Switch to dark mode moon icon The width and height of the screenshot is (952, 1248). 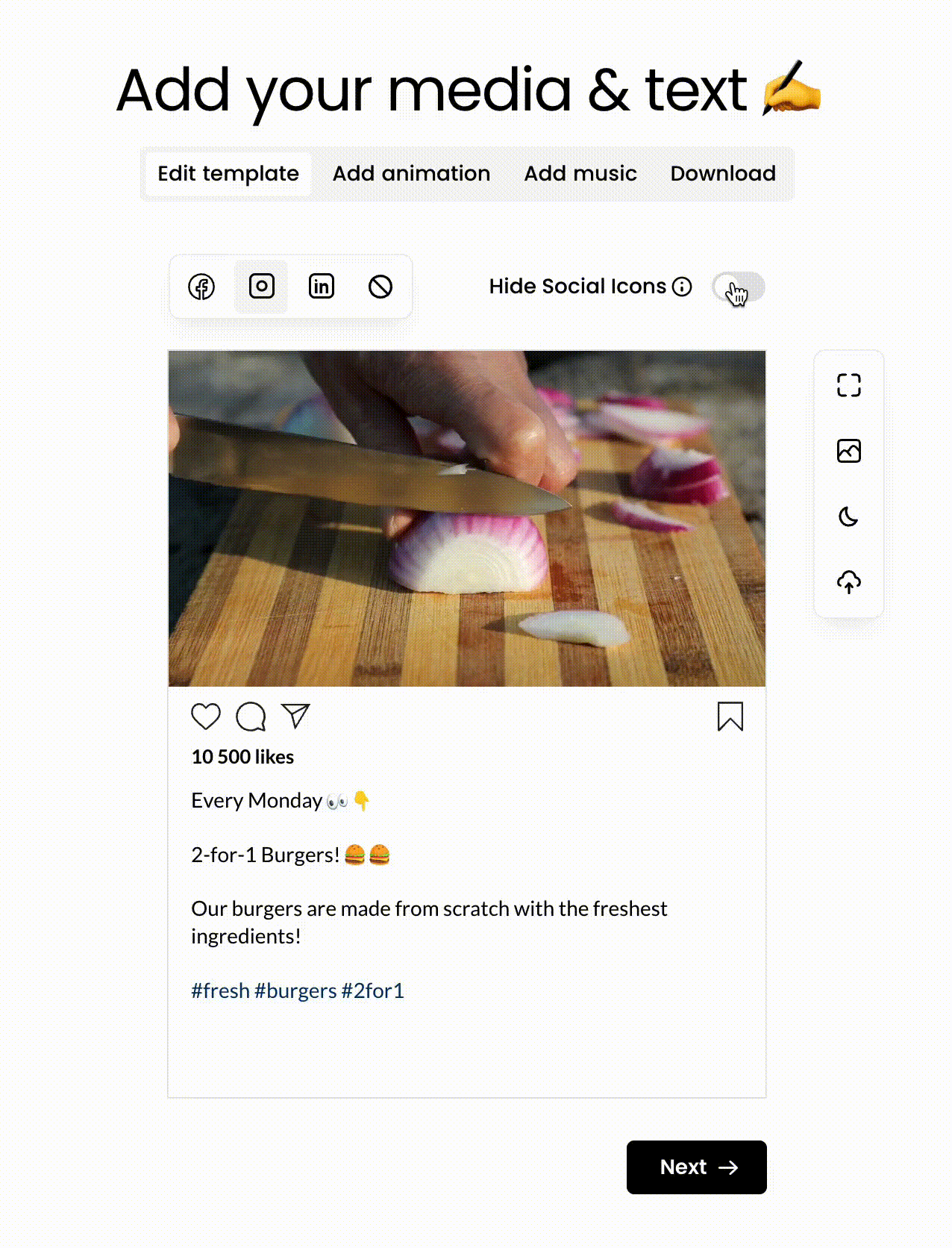pyautogui.click(x=849, y=517)
